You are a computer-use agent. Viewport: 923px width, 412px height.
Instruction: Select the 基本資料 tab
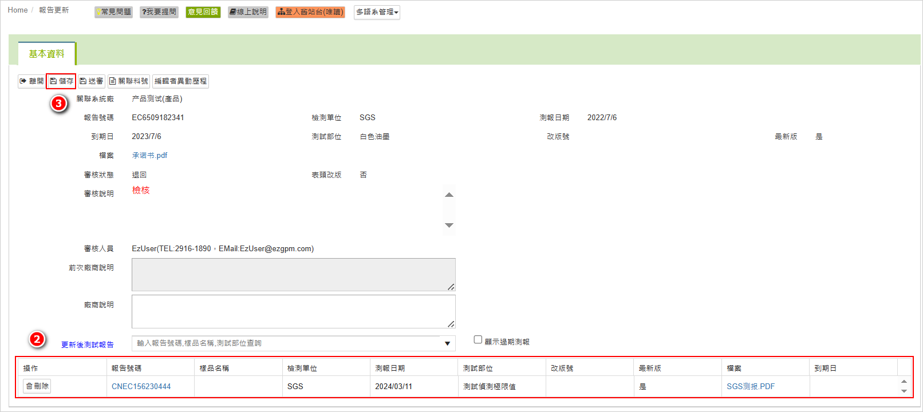tap(47, 54)
